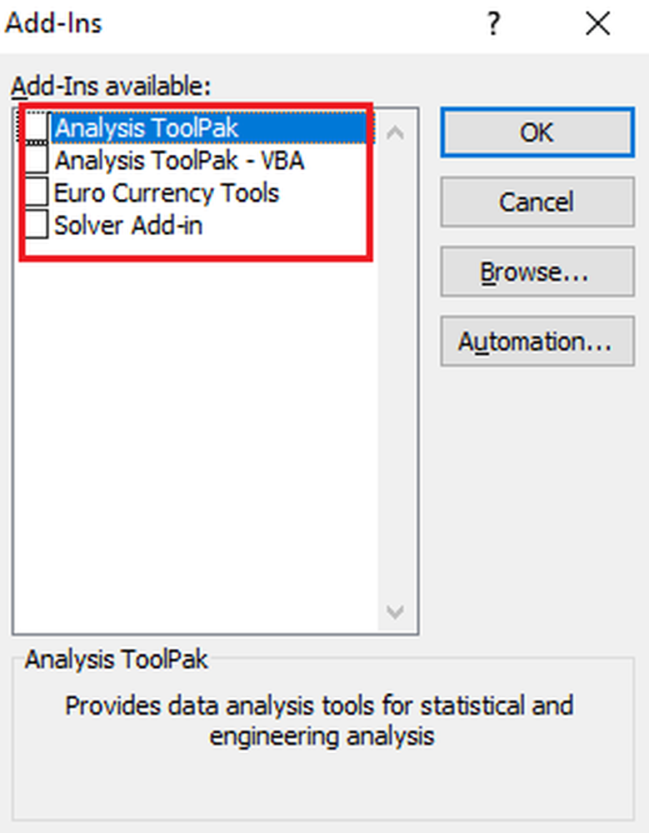Image resolution: width=649 pixels, height=833 pixels.
Task: Select the Analysis ToolPak list entry
Action: coord(147,128)
